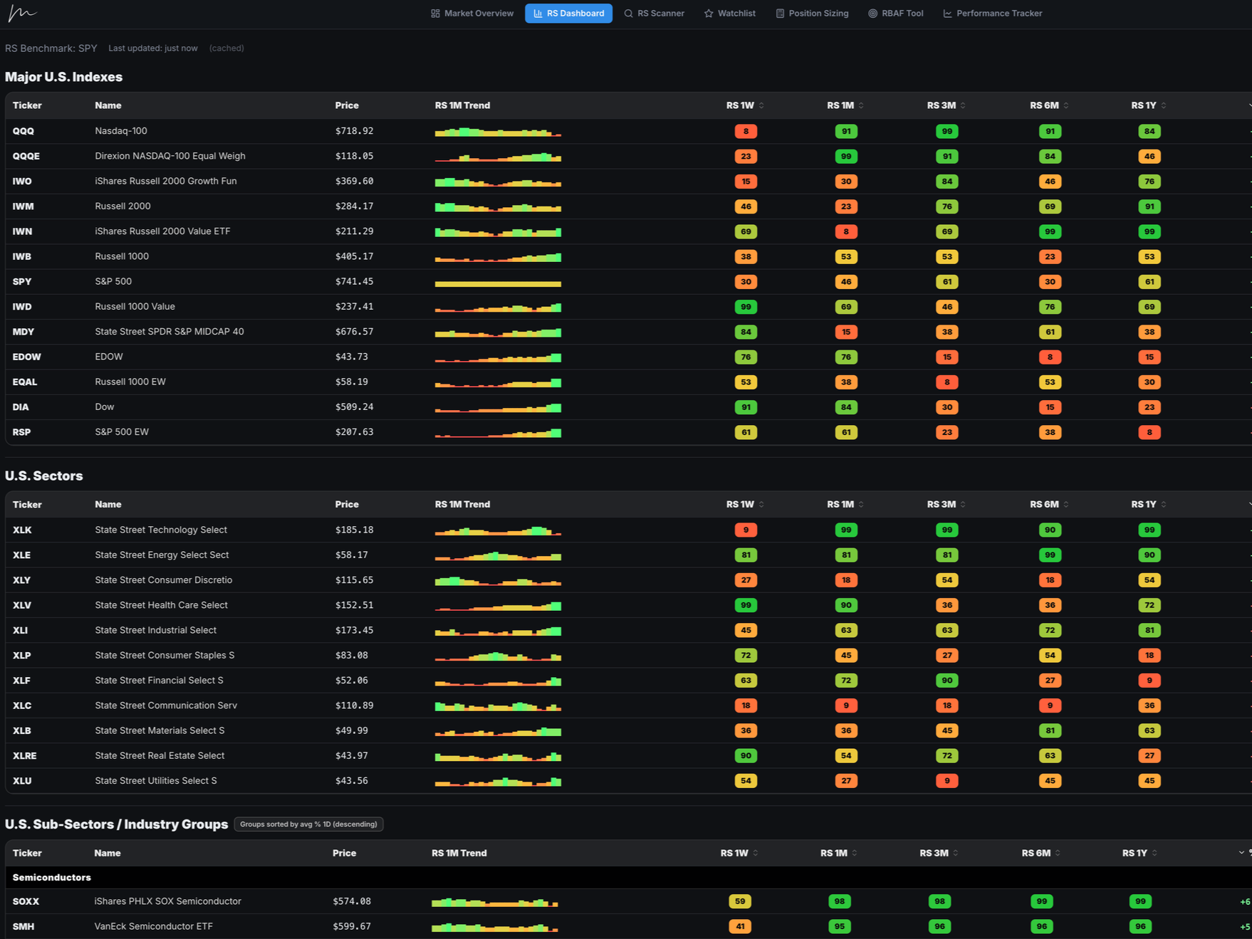Click the Price column header in Major Indexes

coord(347,105)
